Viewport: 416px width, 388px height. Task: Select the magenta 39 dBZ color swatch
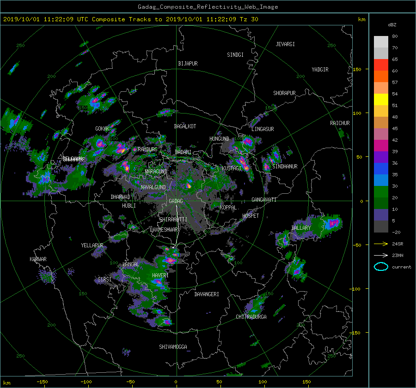pyautogui.click(x=381, y=145)
